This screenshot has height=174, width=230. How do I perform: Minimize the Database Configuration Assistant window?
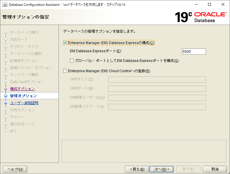click(x=196, y=5)
